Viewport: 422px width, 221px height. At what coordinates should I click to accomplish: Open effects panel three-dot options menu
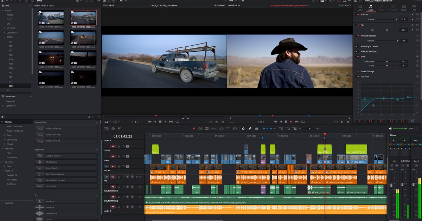click(98, 117)
